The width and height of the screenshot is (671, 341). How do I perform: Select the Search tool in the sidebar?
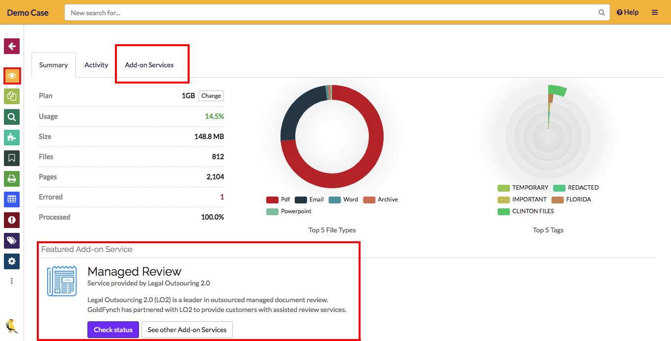pos(11,117)
